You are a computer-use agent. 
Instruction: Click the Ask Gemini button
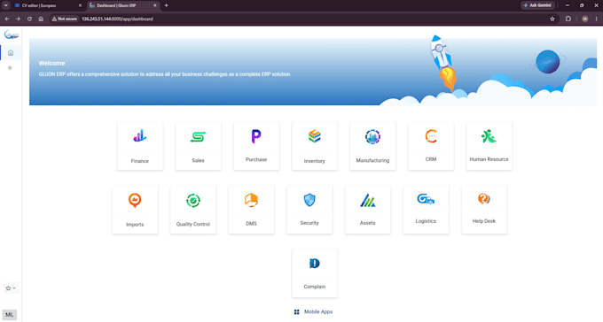(x=537, y=5)
